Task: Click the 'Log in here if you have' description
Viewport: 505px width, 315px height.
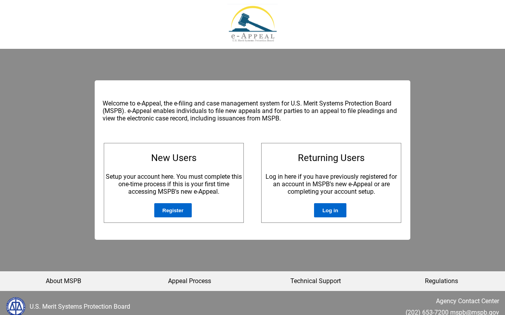Action: (331, 184)
